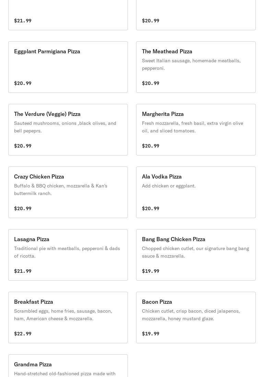Pick the Lasagna Pizza card
This screenshot has height=377, width=264.
(68, 255)
